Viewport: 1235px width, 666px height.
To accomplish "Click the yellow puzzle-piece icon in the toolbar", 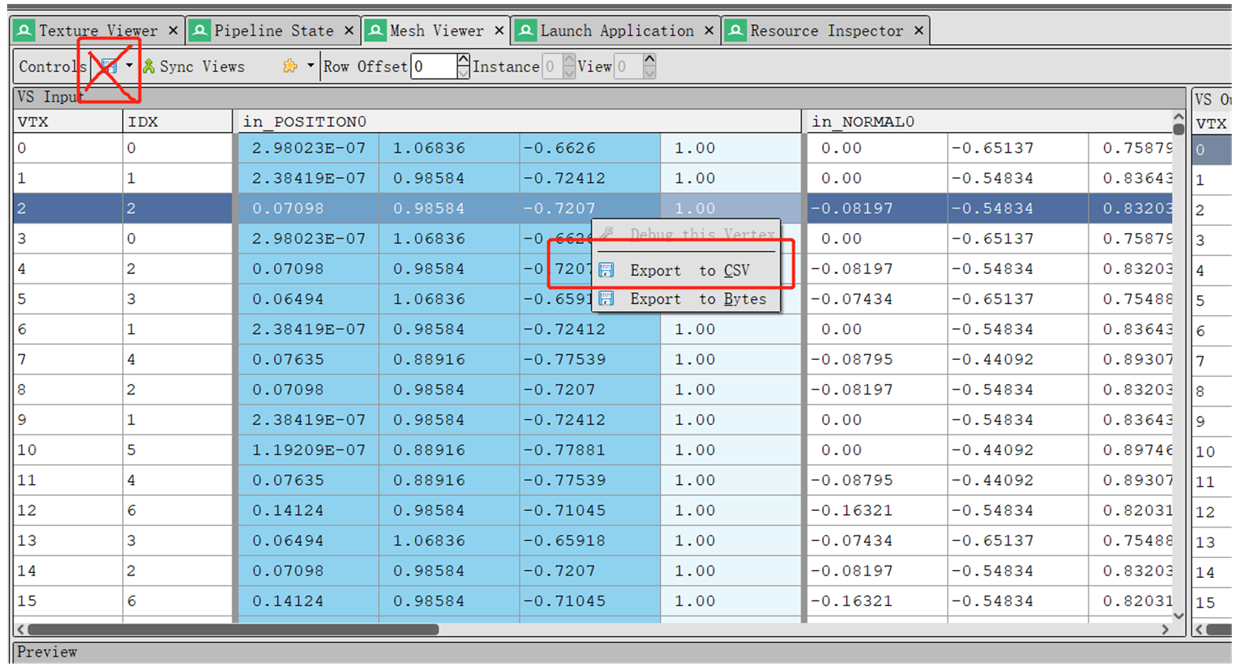I will (x=291, y=66).
